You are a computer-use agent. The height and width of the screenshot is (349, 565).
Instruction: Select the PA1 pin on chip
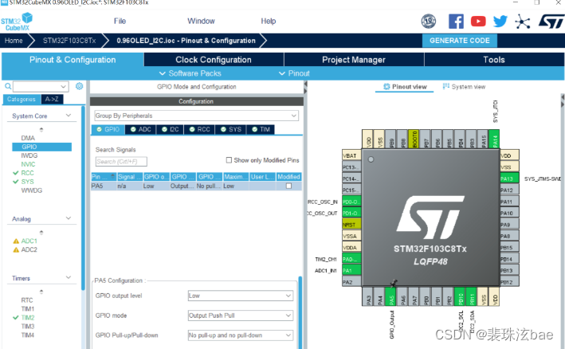351,270
